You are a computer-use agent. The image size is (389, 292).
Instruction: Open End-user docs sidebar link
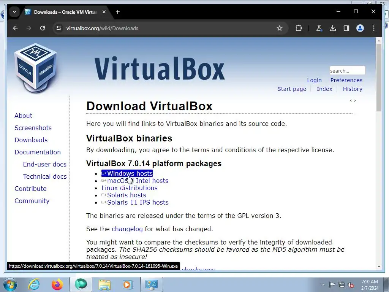[45, 164]
